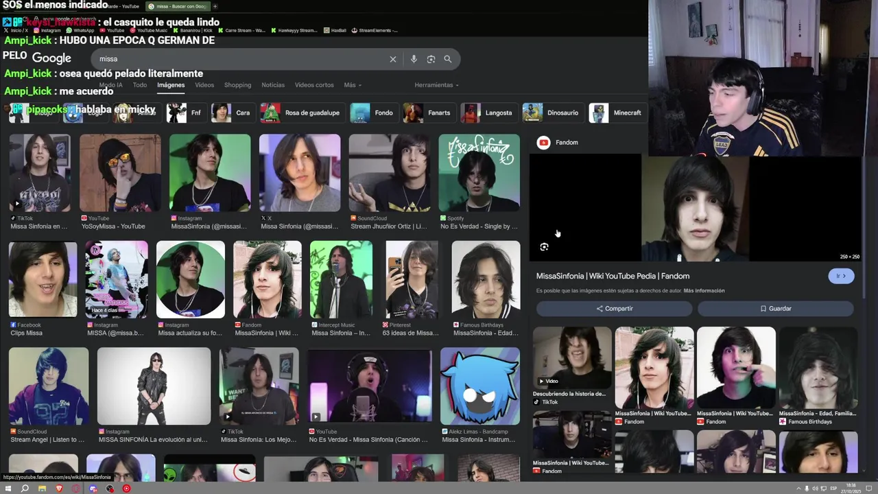Open the YouTube No Es Verdad video result

coord(370,386)
